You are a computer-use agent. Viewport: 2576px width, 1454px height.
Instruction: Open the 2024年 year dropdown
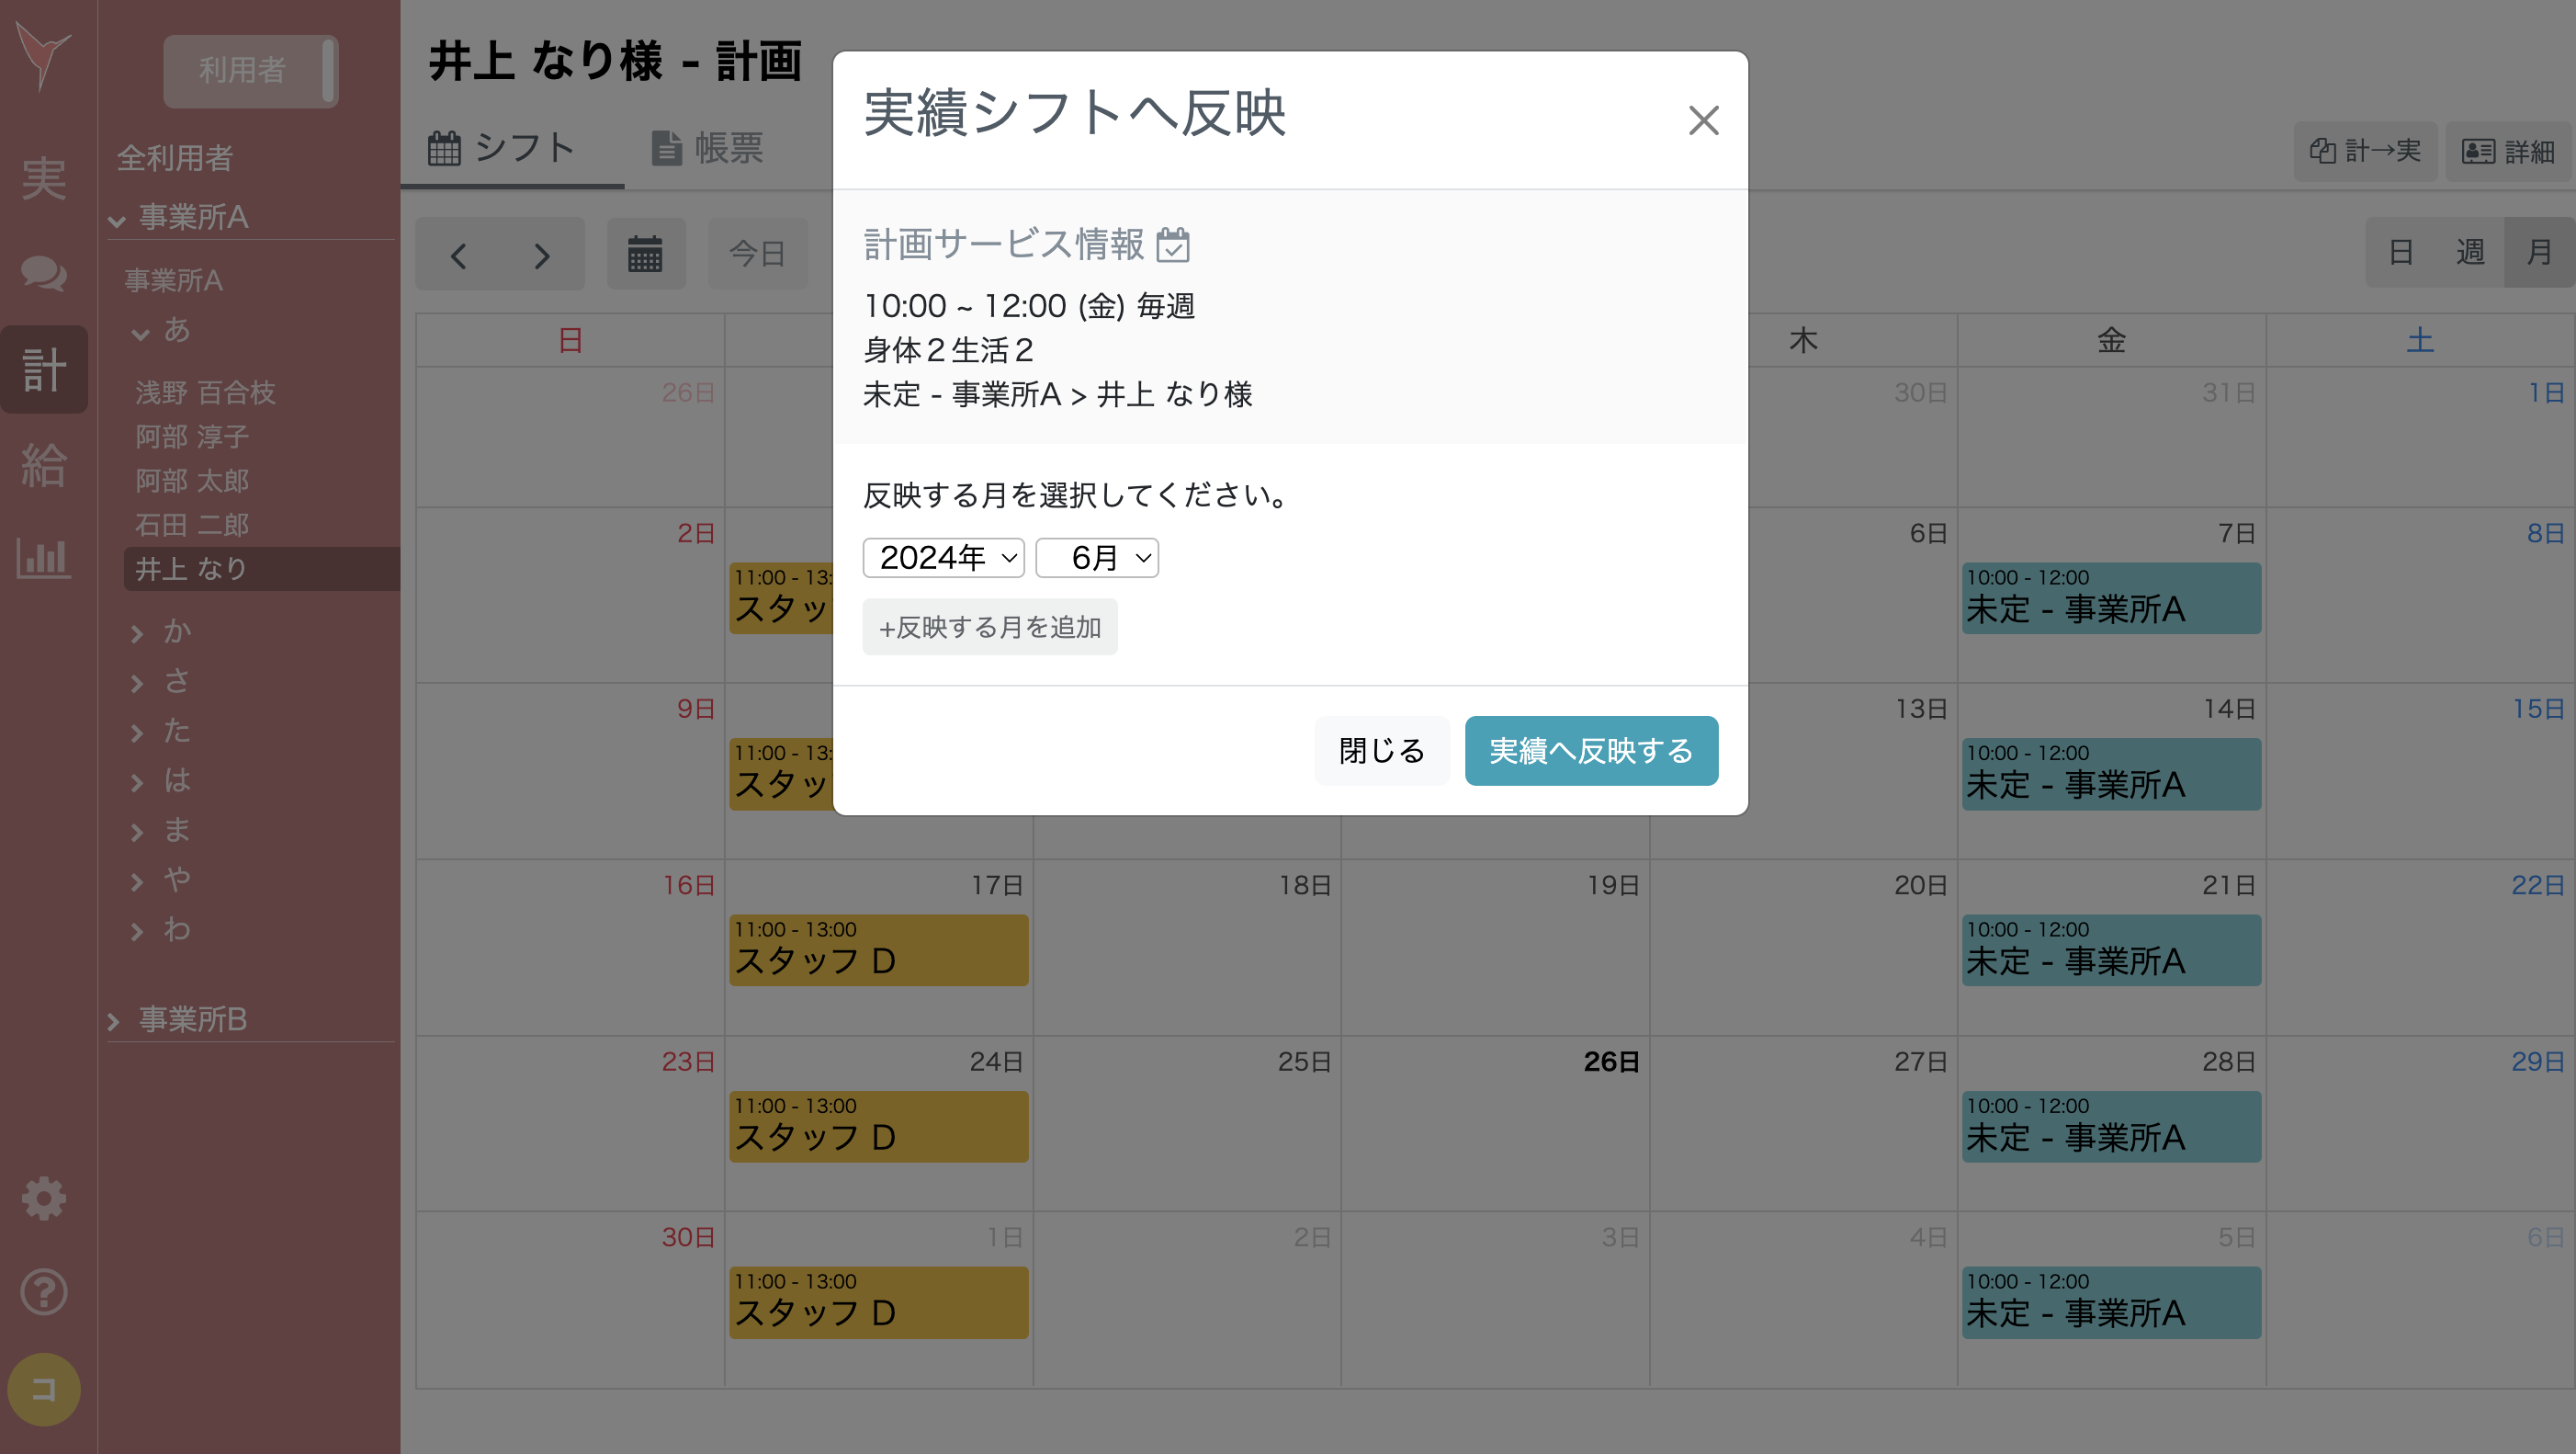coord(943,557)
